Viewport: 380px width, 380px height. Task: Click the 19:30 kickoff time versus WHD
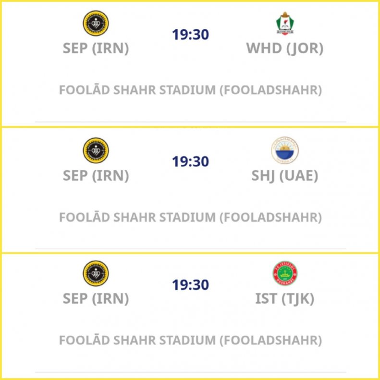coord(191,35)
